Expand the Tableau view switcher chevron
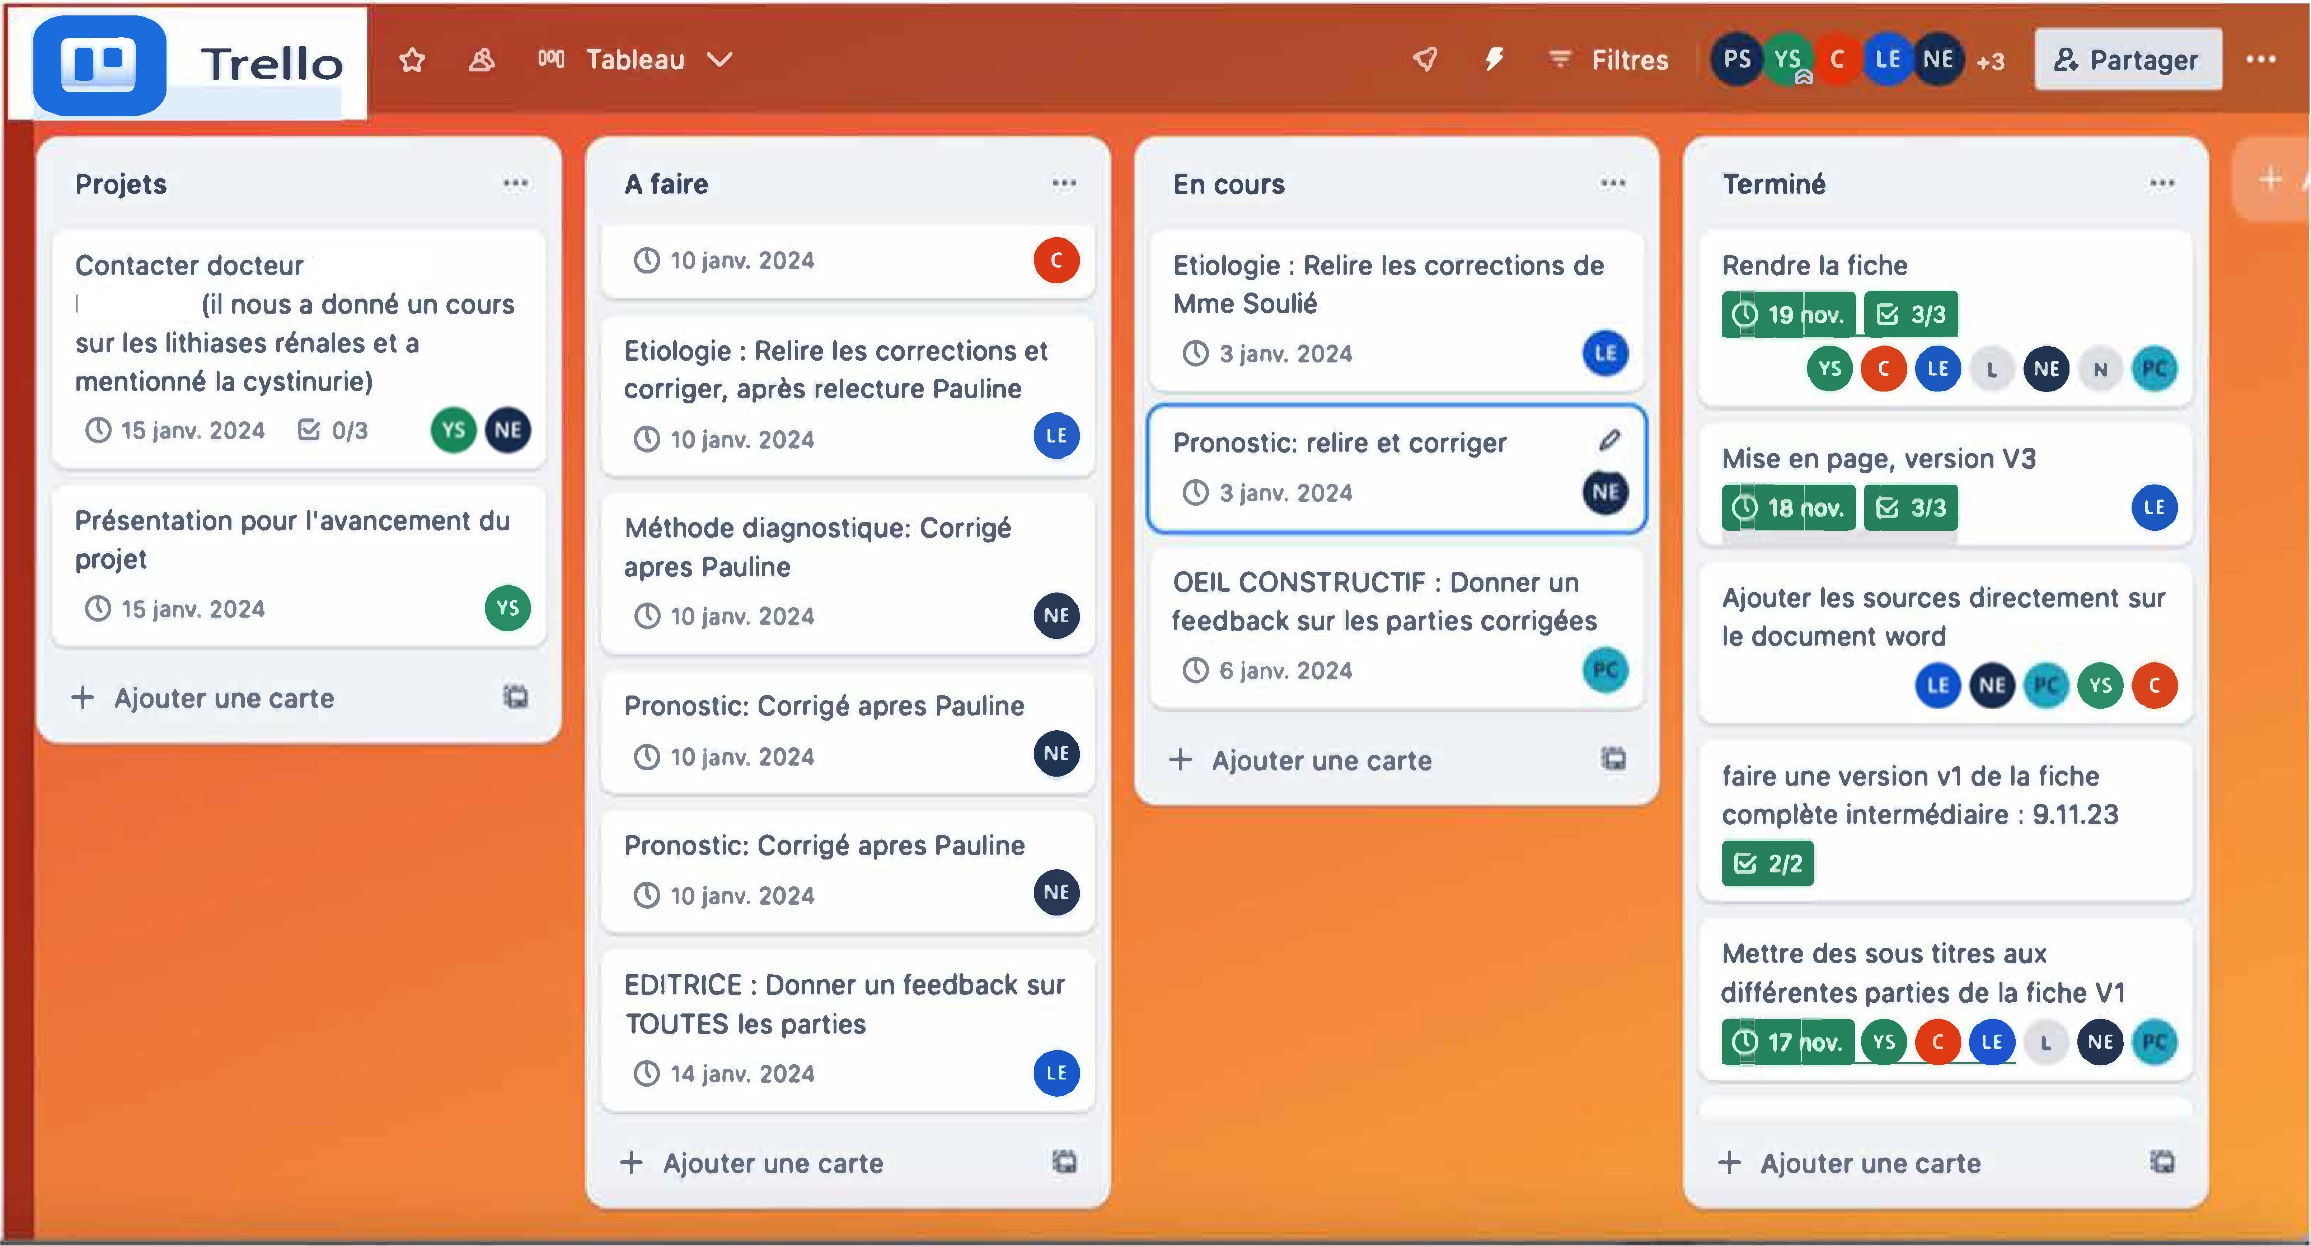 (719, 60)
